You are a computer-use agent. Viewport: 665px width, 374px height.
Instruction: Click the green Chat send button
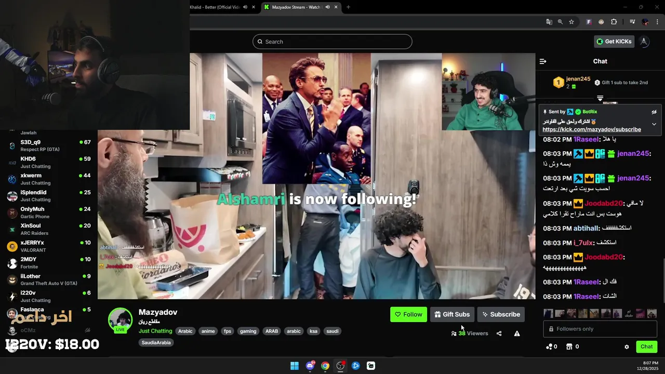point(646,346)
